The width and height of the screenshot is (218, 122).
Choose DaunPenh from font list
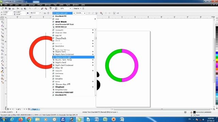point(61,38)
